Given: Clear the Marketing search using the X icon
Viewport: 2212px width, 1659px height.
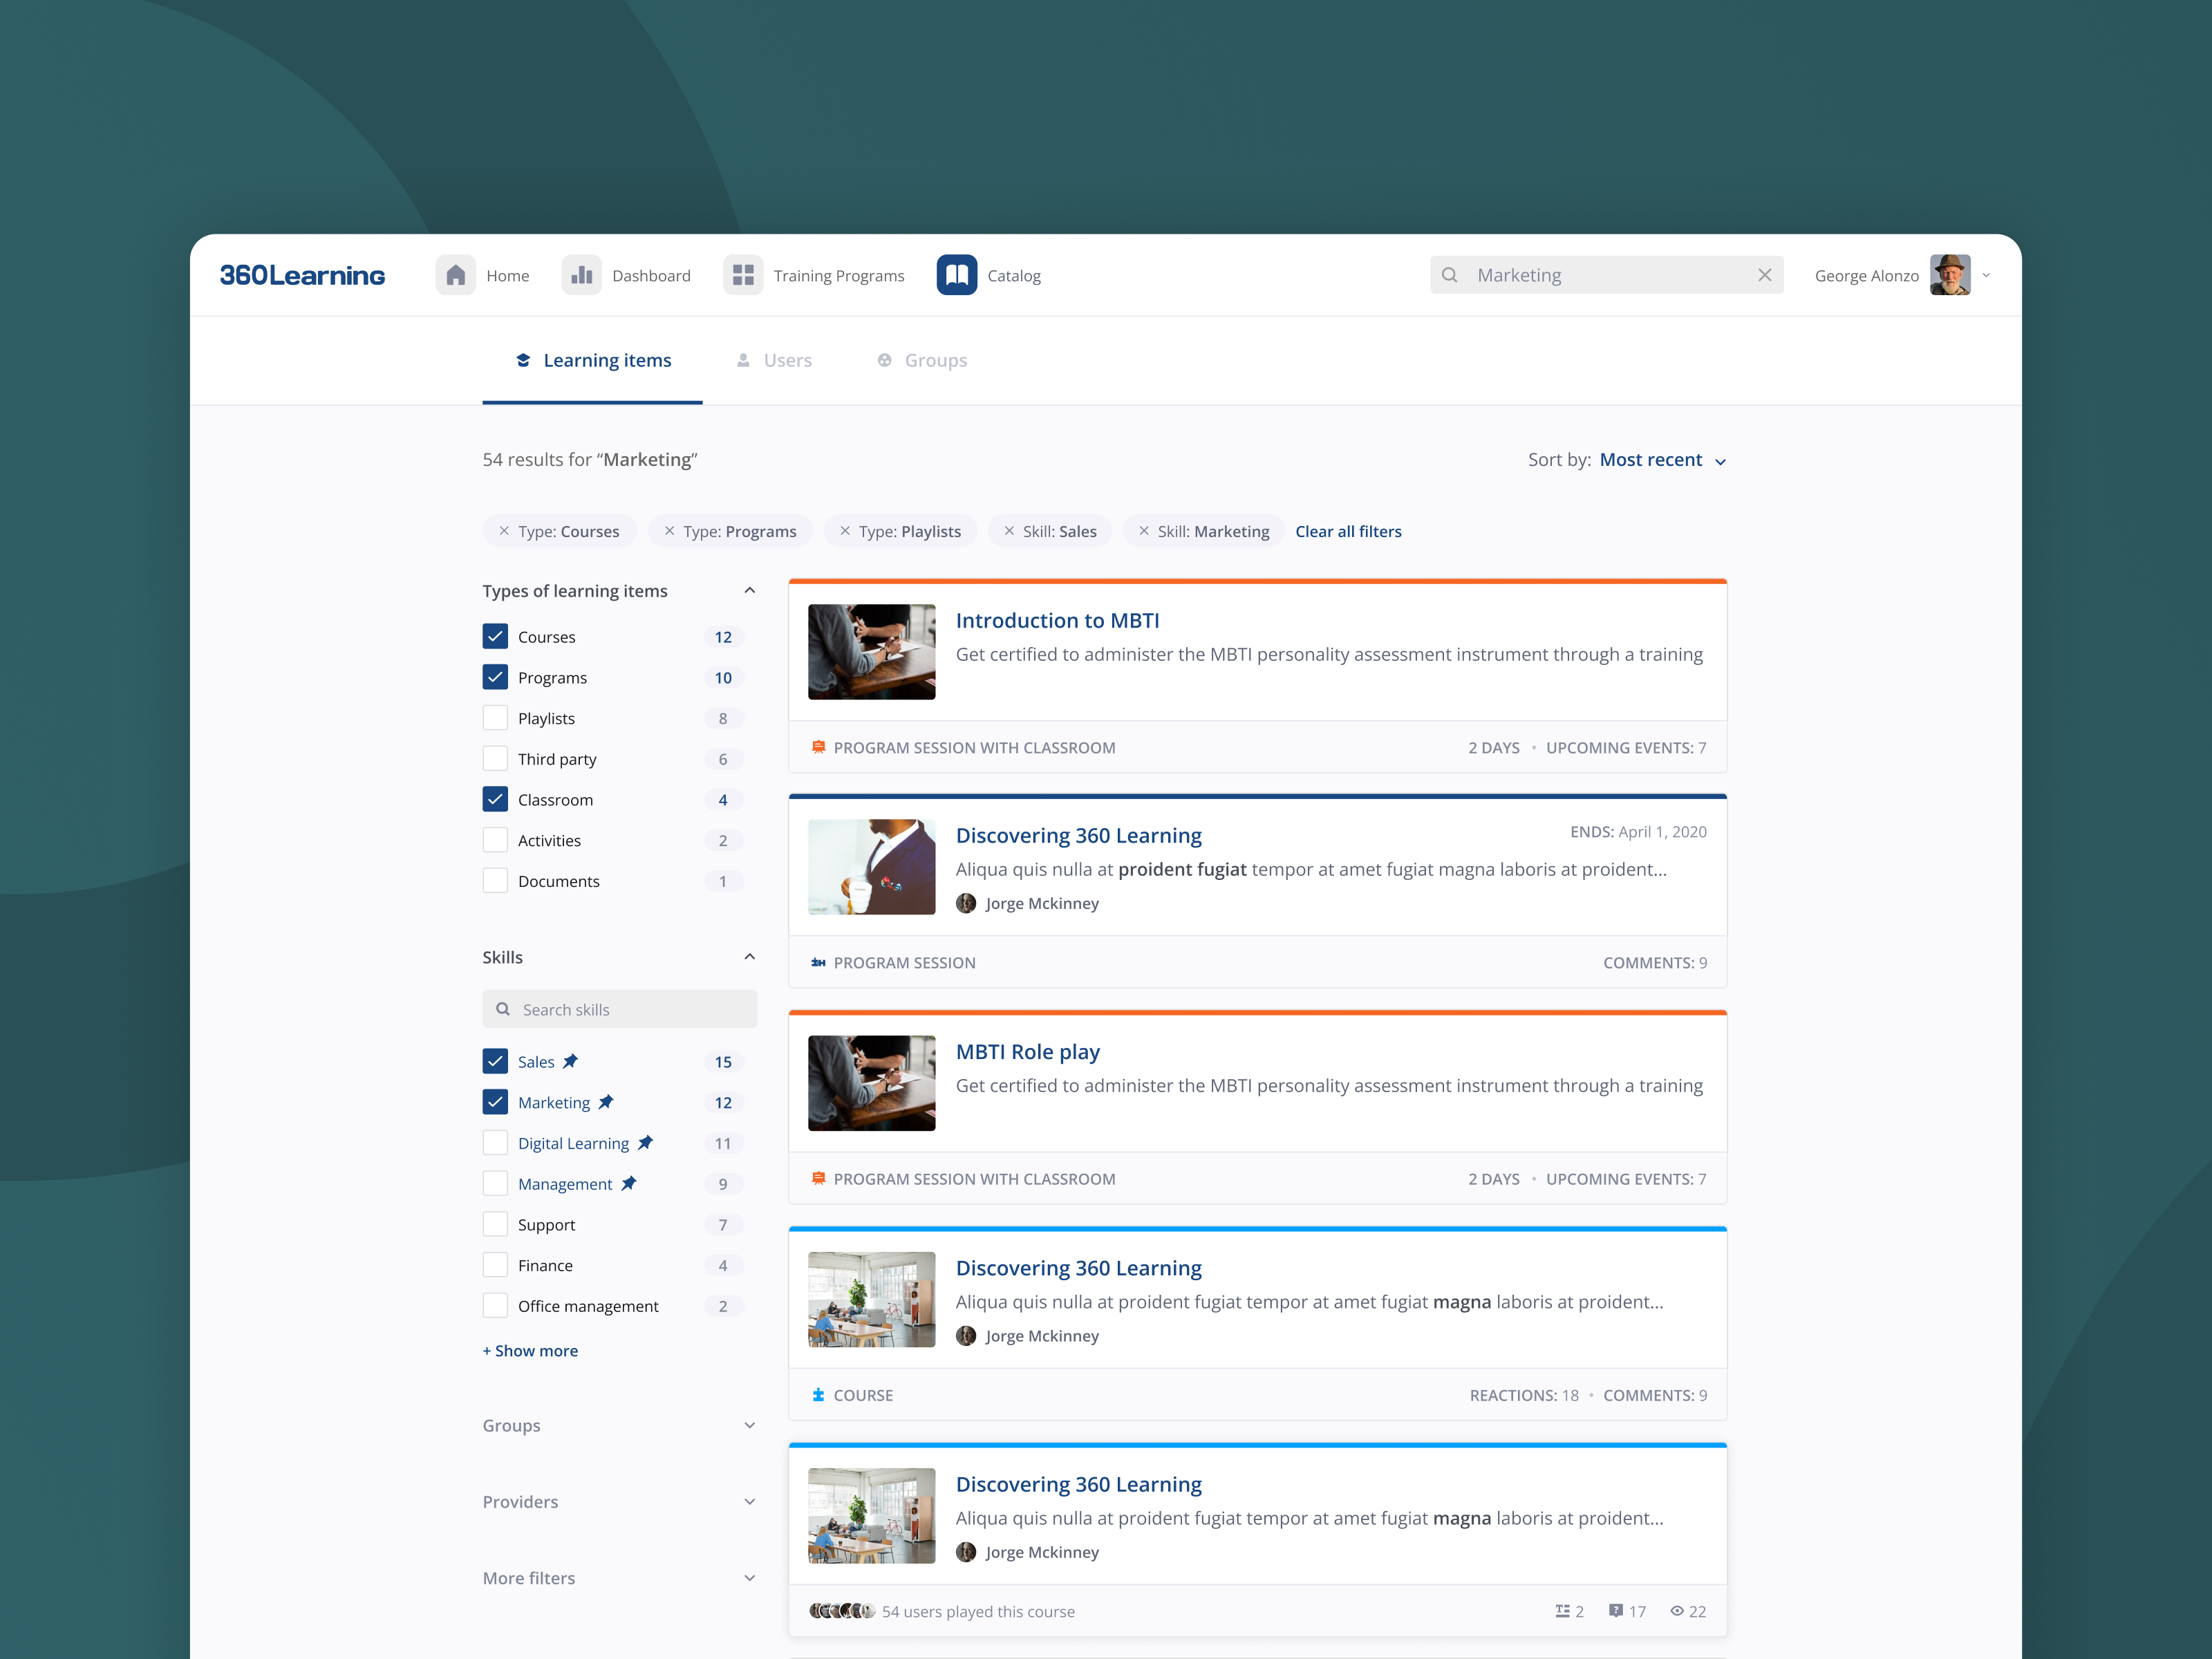Looking at the screenshot, I should (x=1765, y=275).
